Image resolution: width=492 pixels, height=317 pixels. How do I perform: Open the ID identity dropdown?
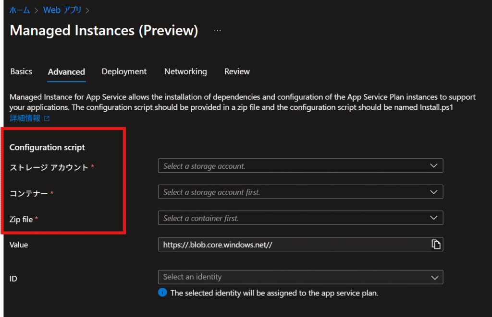[300, 277]
